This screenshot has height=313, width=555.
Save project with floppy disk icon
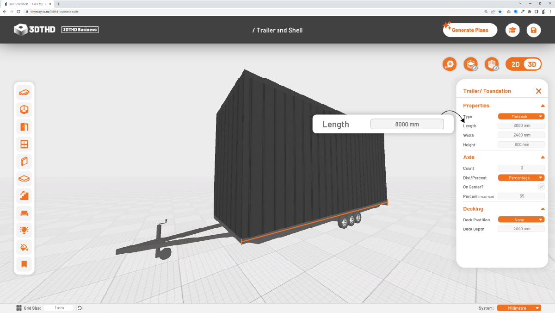pos(534,30)
